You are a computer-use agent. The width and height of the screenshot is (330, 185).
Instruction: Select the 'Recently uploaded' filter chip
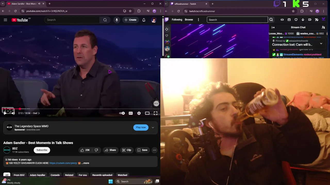click(x=102, y=175)
